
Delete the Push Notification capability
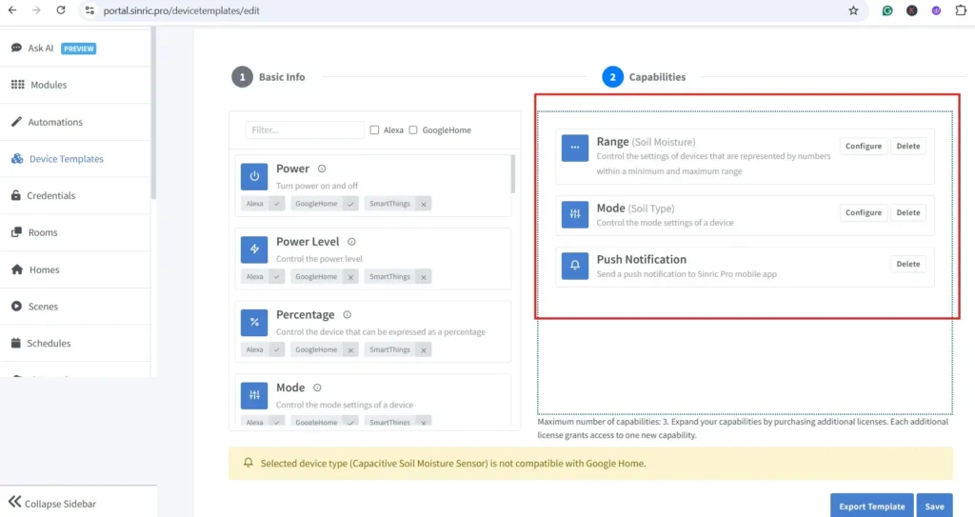pos(908,264)
